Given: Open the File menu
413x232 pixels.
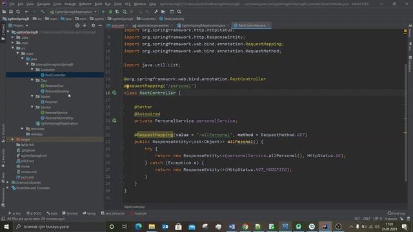Looking at the screenshot, I should click(12, 4).
